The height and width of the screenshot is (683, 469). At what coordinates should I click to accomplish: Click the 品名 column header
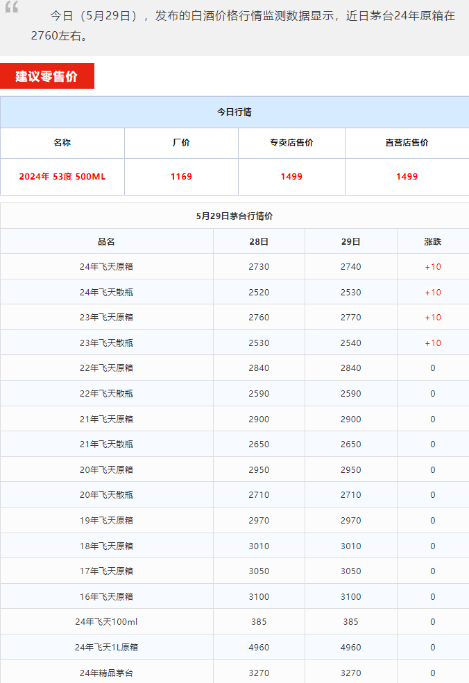pyautogui.click(x=106, y=242)
